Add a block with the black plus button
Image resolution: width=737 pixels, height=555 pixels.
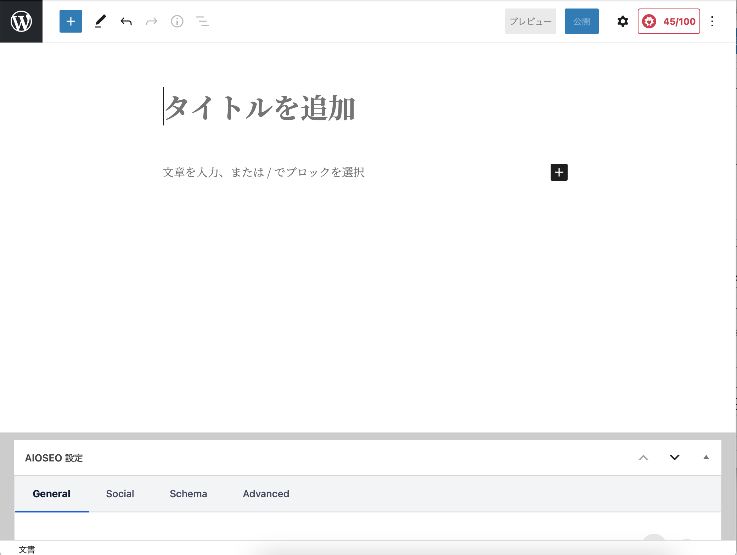point(559,172)
